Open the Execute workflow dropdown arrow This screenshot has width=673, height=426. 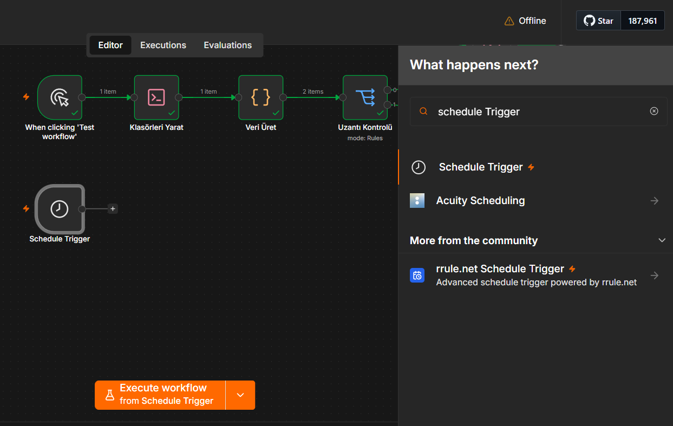click(240, 395)
